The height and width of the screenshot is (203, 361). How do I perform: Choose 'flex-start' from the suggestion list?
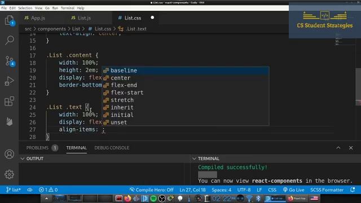tap(186, 92)
